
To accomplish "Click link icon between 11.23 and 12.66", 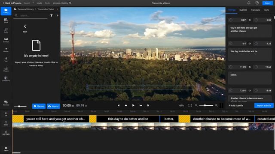I will click(x=250, y=67).
